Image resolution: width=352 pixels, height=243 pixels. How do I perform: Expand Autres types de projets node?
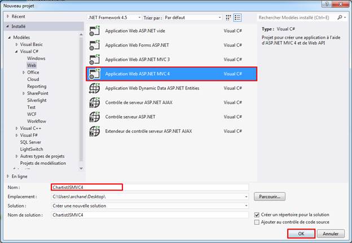pyautogui.click(x=16, y=156)
